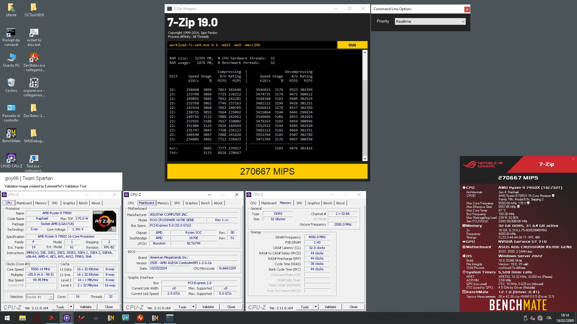
Task: Open SPD tab in middle CPU-Z window
Action: point(177,203)
